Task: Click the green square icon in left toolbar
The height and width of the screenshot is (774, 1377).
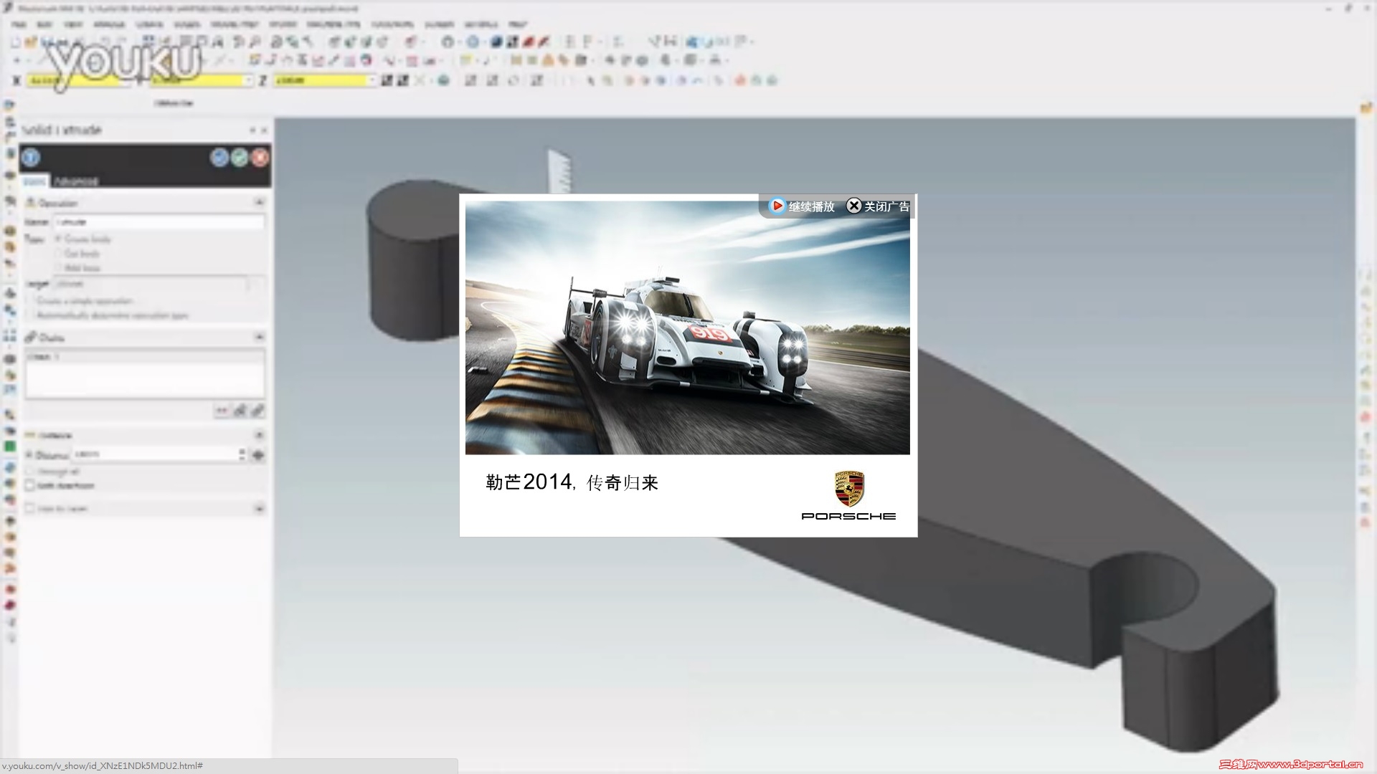Action: coord(10,446)
